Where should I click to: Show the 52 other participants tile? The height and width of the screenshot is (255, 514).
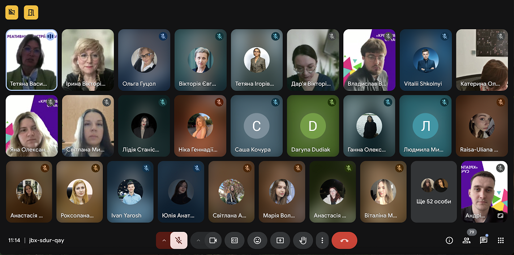(x=434, y=192)
